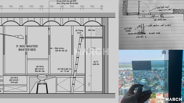
Task: Click the 'P. NGỦ MASTER/ MASTER BED' label
Action: tap(27, 48)
